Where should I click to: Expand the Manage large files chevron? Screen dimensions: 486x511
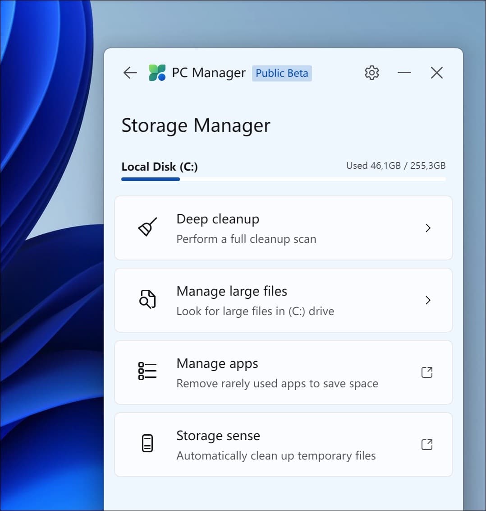(x=428, y=300)
